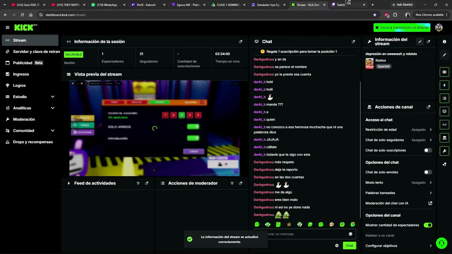Click the pencil icon in the right rail
This screenshot has height=254, width=452.
[x=444, y=55]
